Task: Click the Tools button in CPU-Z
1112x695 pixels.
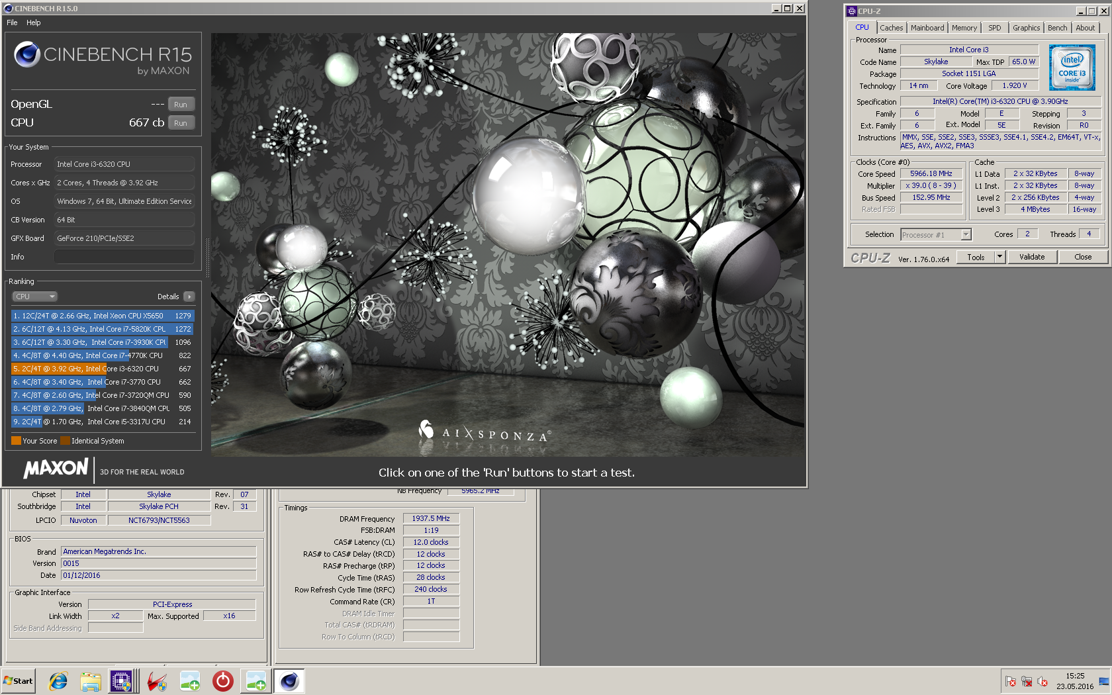Action: 976,257
